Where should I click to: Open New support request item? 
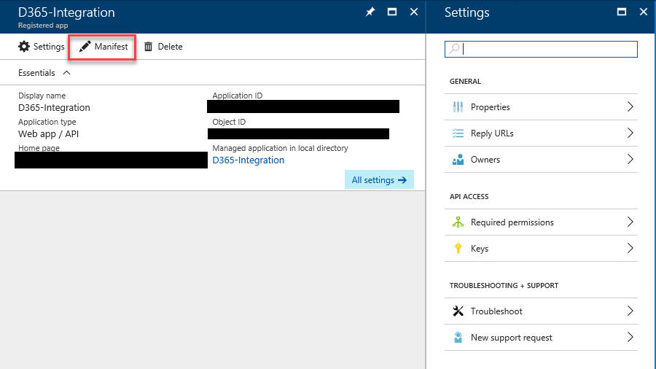(x=541, y=338)
